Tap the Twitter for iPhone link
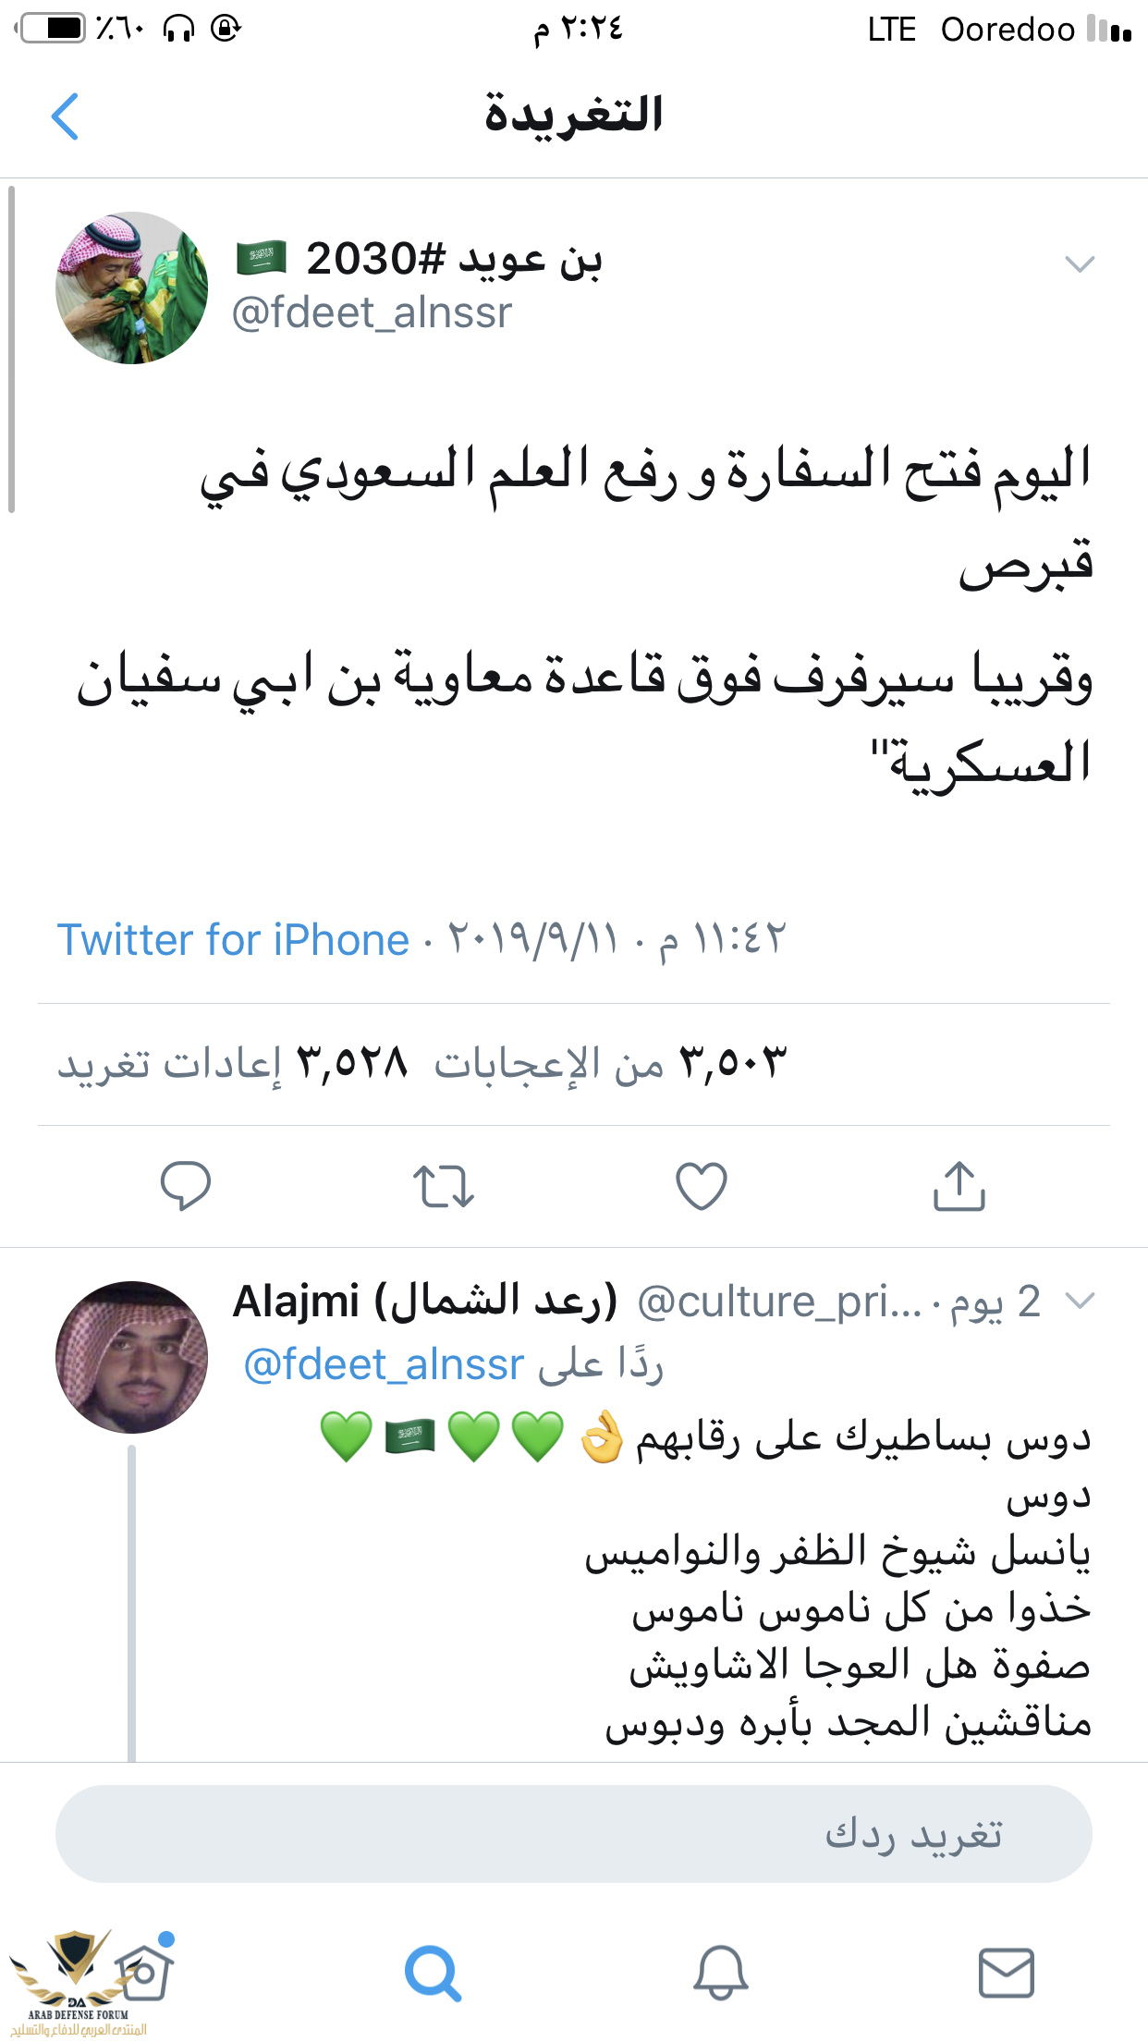 tap(233, 940)
